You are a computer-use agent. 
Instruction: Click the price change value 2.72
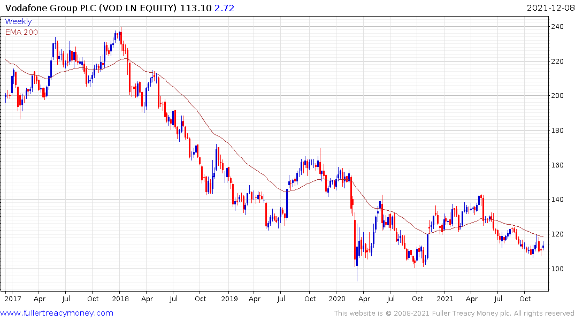click(225, 8)
